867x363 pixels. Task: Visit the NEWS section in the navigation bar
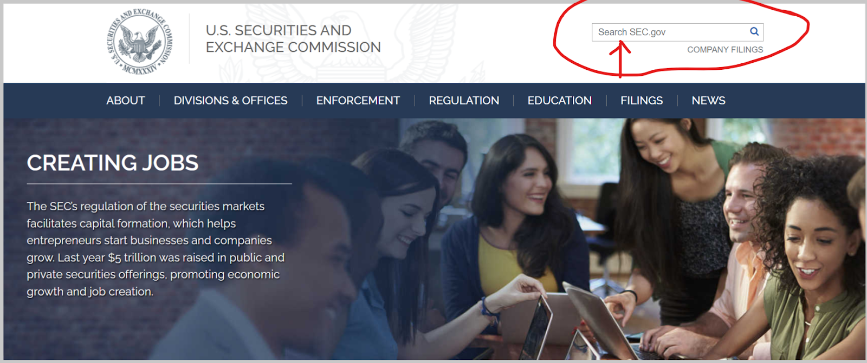pyautogui.click(x=708, y=101)
